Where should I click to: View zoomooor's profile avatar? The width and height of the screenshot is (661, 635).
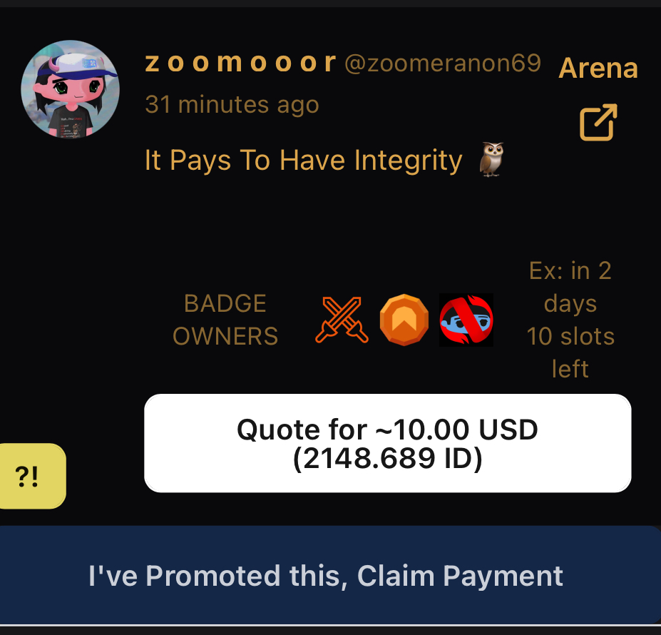click(x=71, y=89)
